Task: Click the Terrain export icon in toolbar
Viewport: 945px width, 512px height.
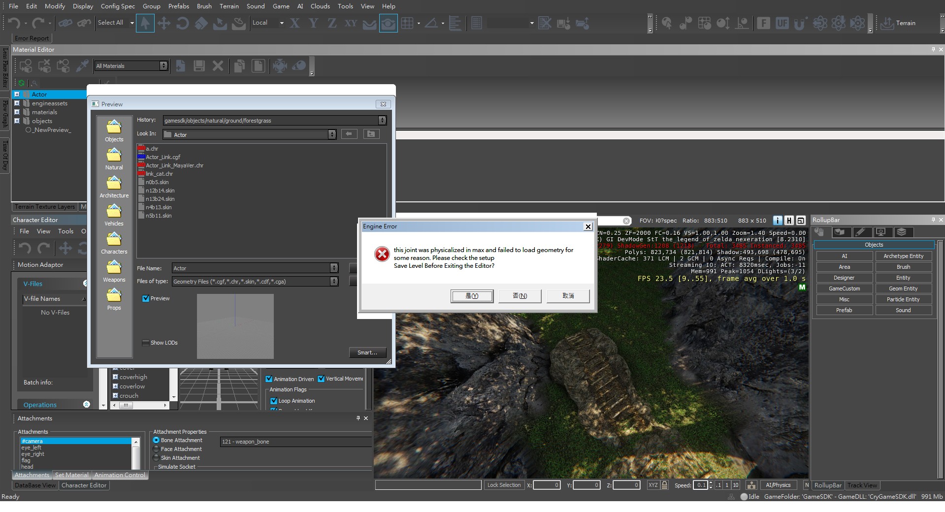Action: [887, 23]
